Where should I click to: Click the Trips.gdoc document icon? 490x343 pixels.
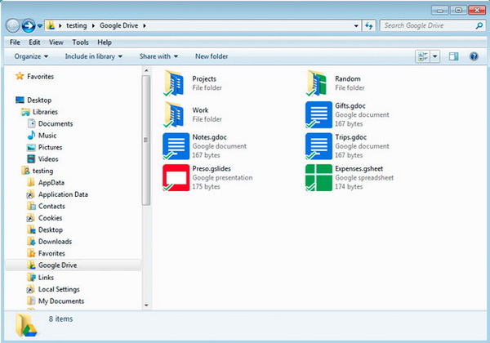(x=318, y=146)
